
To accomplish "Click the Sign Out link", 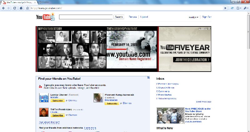I will tap(207, 17).
